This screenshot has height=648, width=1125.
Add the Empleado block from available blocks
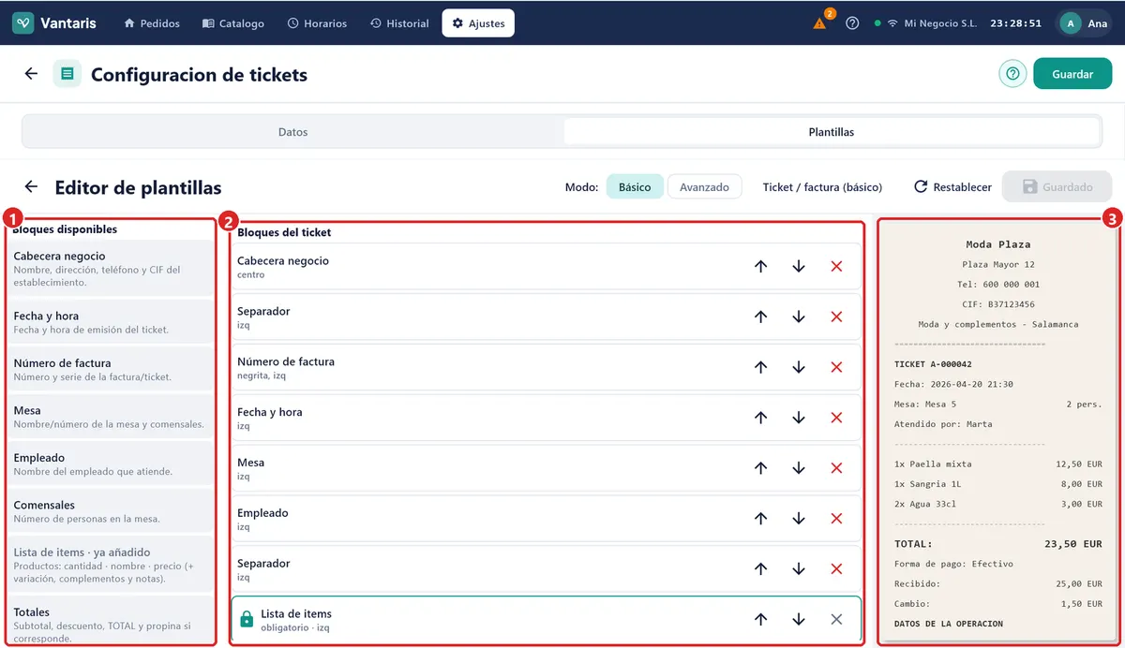(112, 464)
